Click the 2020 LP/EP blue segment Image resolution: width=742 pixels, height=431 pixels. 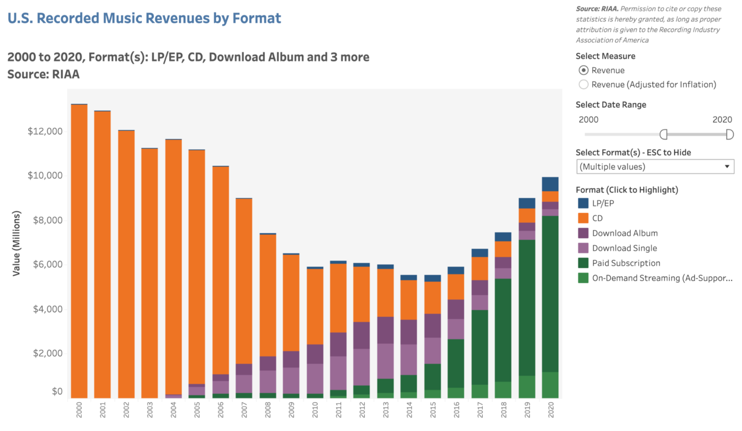[550, 184]
